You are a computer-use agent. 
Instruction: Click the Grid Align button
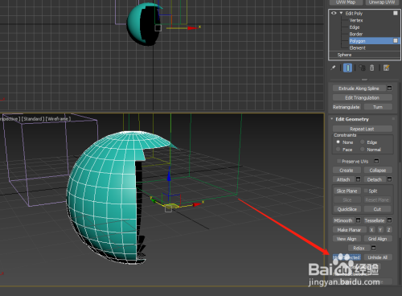coord(378,239)
